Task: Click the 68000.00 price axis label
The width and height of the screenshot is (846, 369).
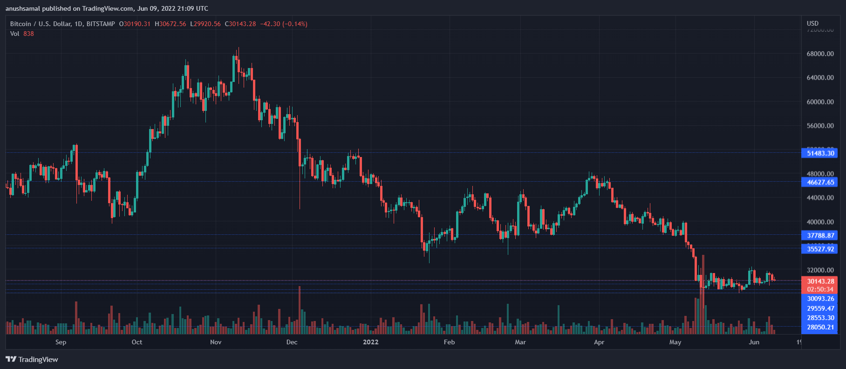Action: pyautogui.click(x=820, y=54)
